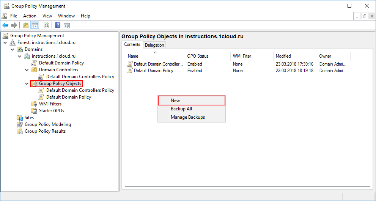Open the Action menu
Screen dimensions: 376x201
30,16
